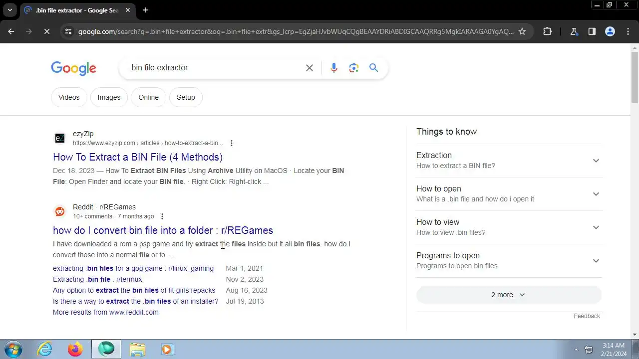Viewport: 639px width, 359px height.
Task: View site information icon in address bar
Action: 68,31
